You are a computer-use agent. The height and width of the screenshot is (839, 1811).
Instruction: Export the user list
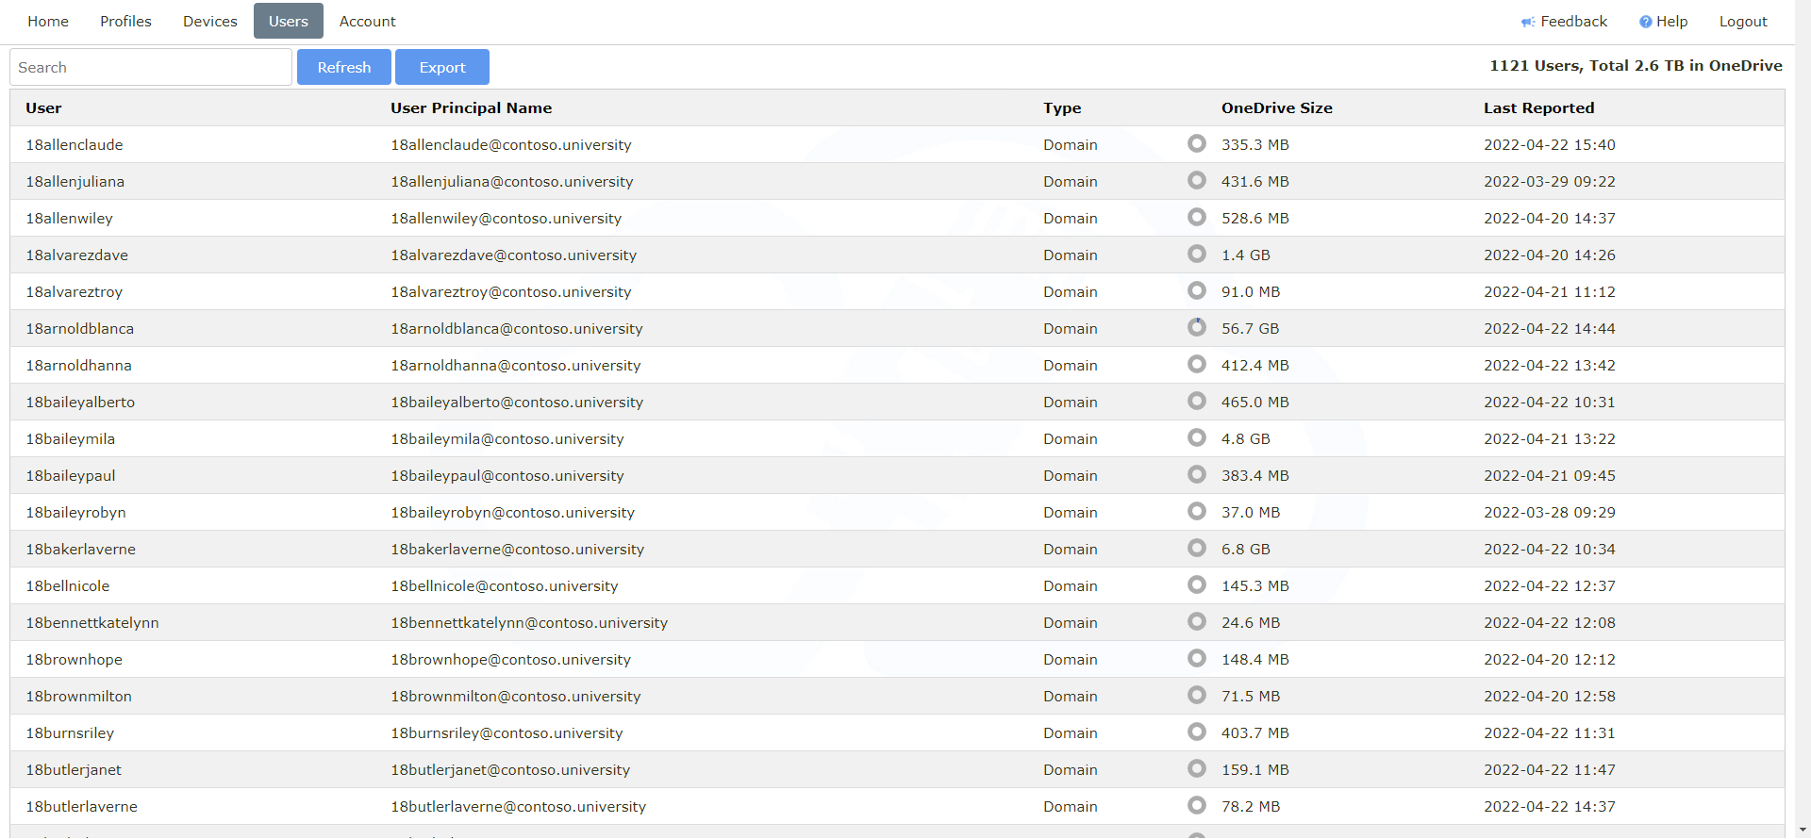441,67
